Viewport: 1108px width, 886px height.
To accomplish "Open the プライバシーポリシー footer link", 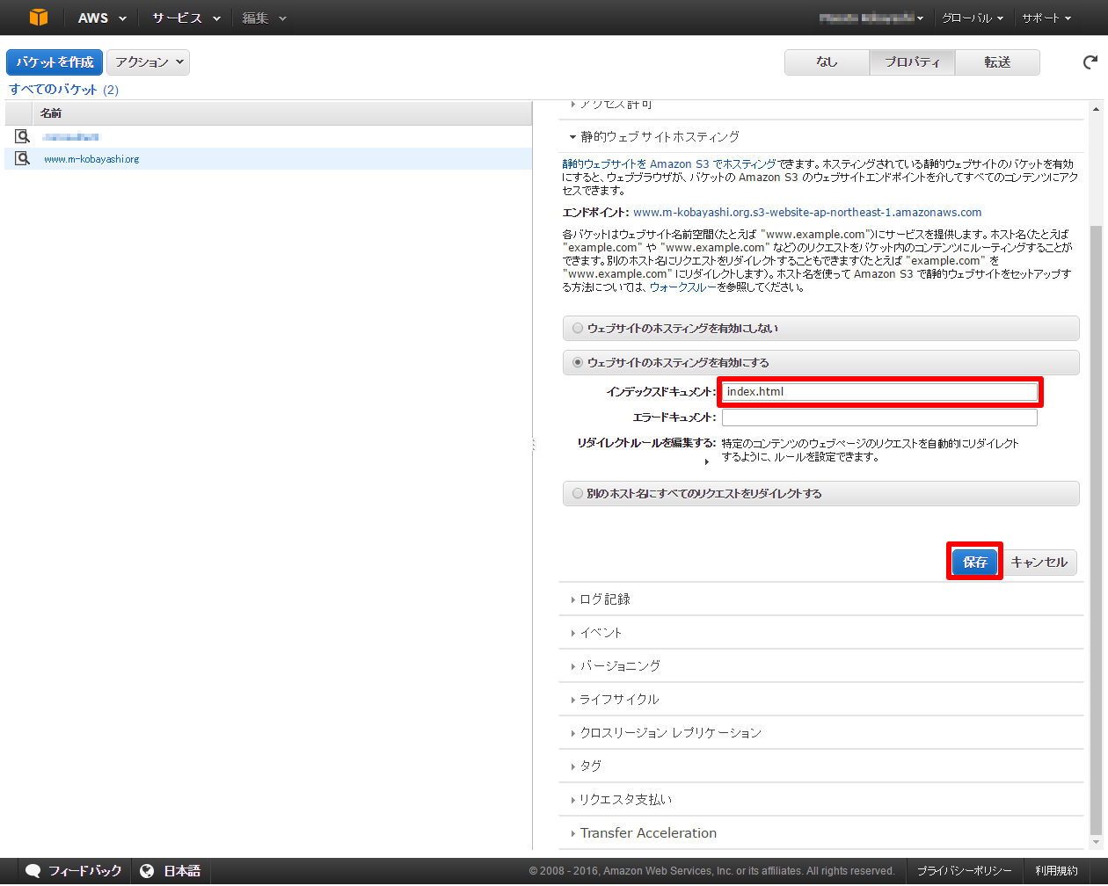I will (x=964, y=871).
